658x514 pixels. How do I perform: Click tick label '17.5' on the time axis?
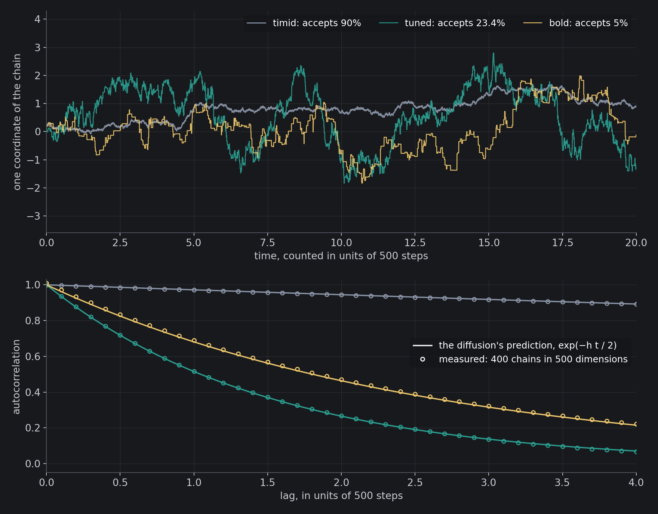coord(563,243)
